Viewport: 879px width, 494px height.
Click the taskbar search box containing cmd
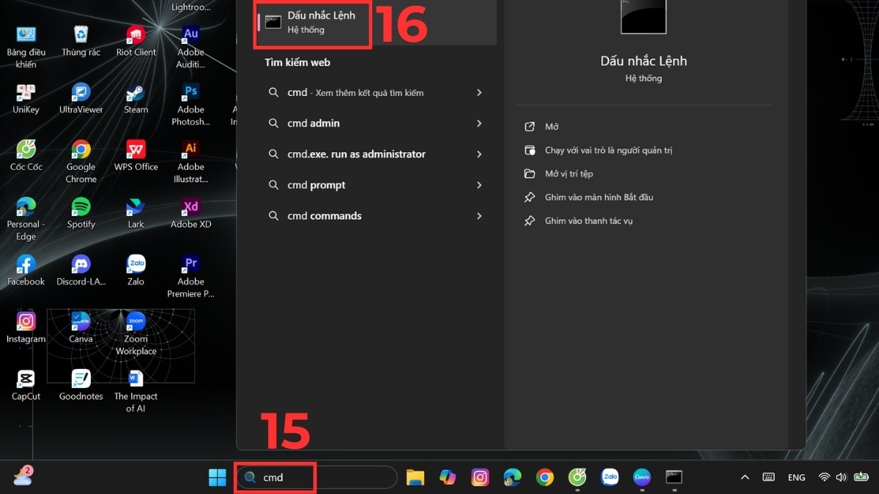(315, 478)
